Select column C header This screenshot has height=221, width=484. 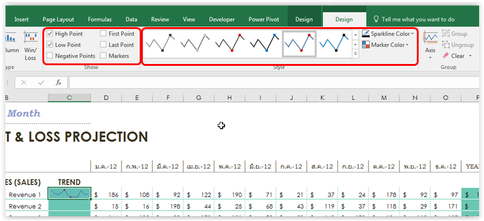(70, 98)
